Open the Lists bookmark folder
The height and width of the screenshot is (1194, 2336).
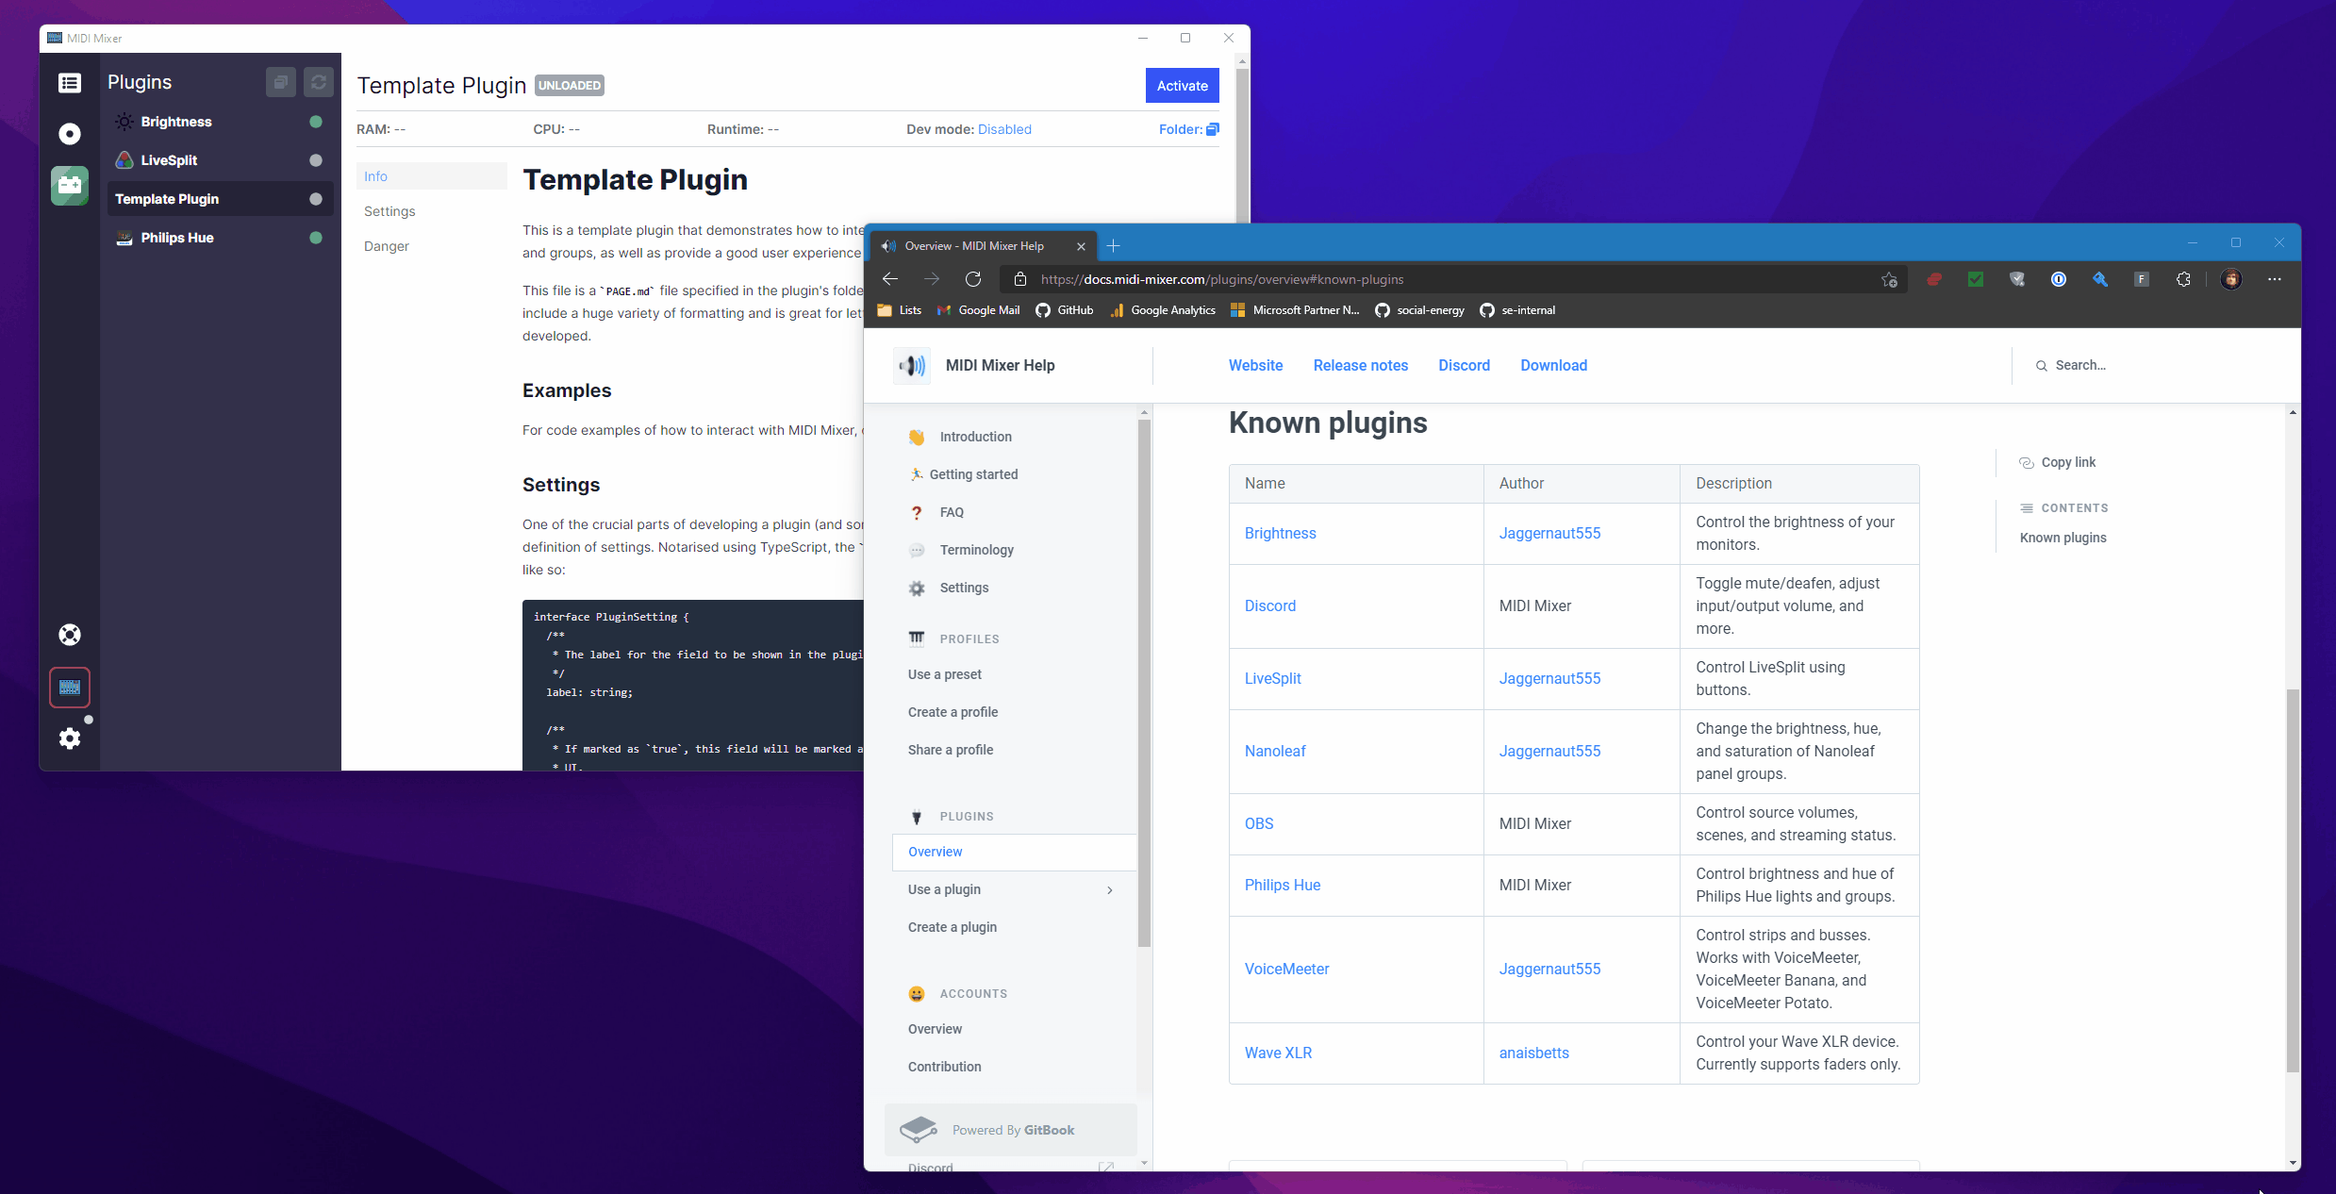(x=900, y=310)
